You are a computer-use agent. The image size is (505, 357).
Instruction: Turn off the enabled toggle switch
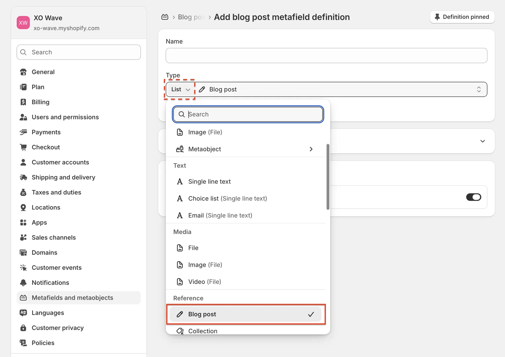tap(473, 197)
